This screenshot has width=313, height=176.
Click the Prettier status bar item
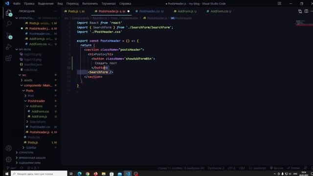tap(293, 168)
